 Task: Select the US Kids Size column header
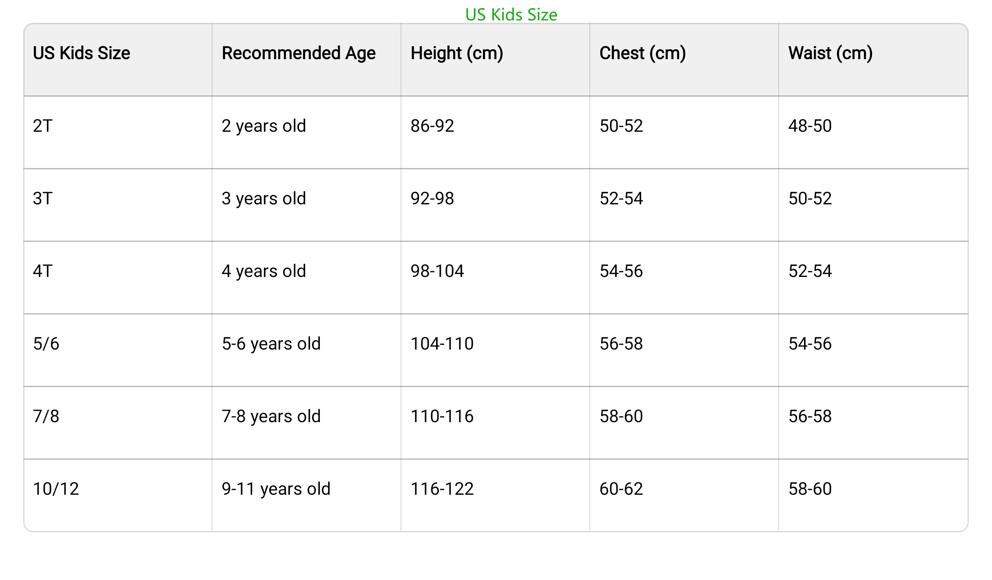tap(118, 60)
